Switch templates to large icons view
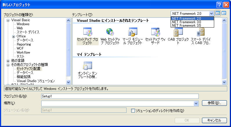Screen dimensions: 231x127 [218, 13]
